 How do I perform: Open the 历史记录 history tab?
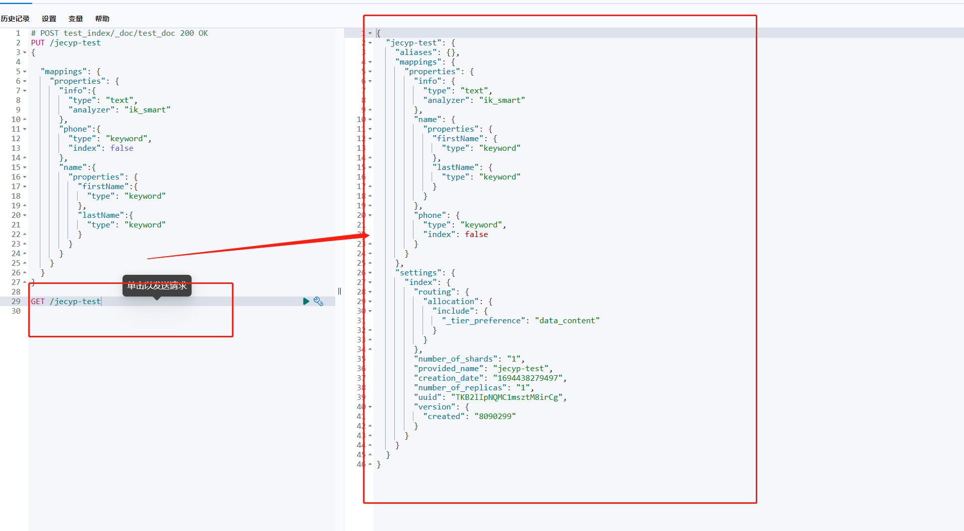coord(15,19)
